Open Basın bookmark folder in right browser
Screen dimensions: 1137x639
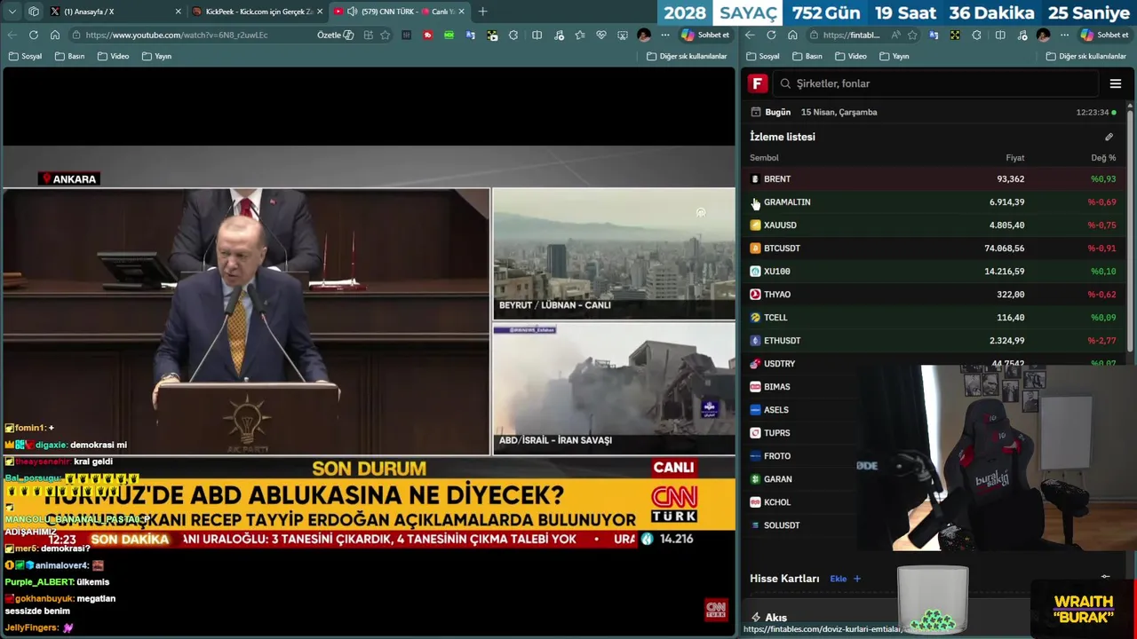(807, 56)
